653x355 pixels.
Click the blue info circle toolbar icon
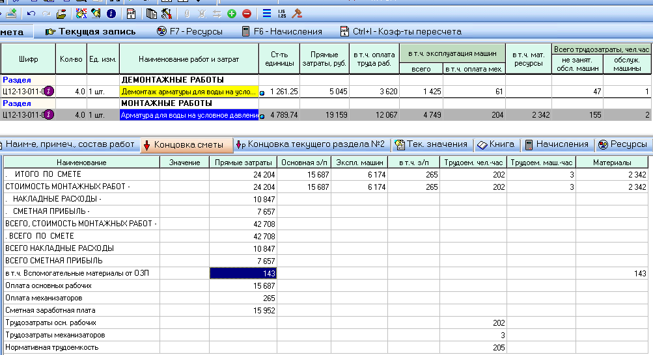111,13
